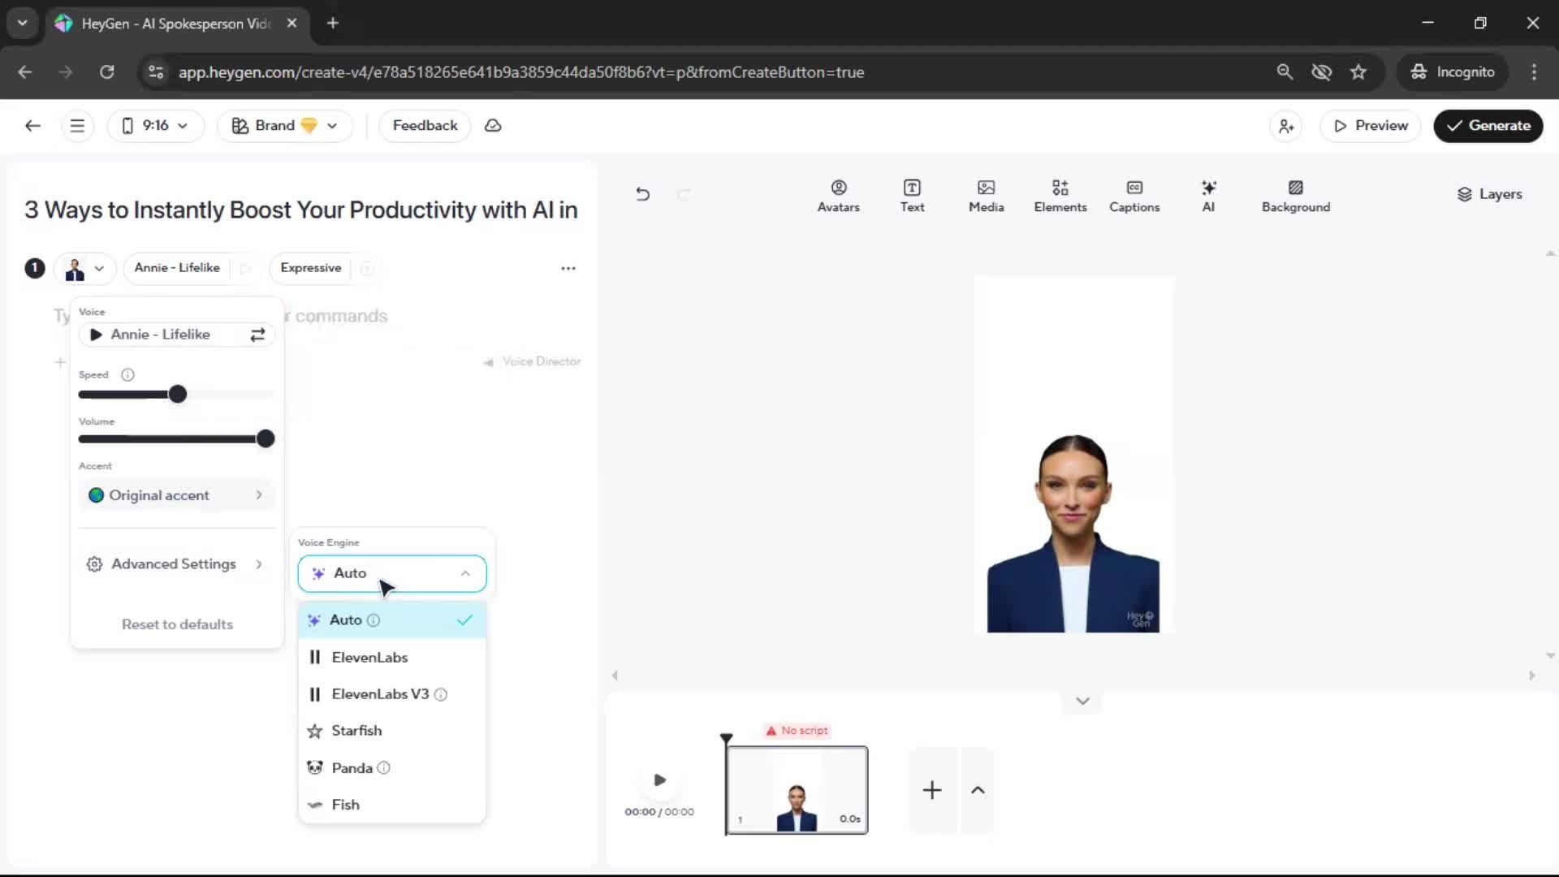Open the Background settings
The width and height of the screenshot is (1559, 877).
[x=1295, y=196]
